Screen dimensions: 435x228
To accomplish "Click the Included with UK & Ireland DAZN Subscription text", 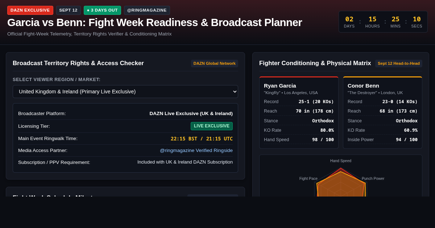I will (x=185, y=162).
